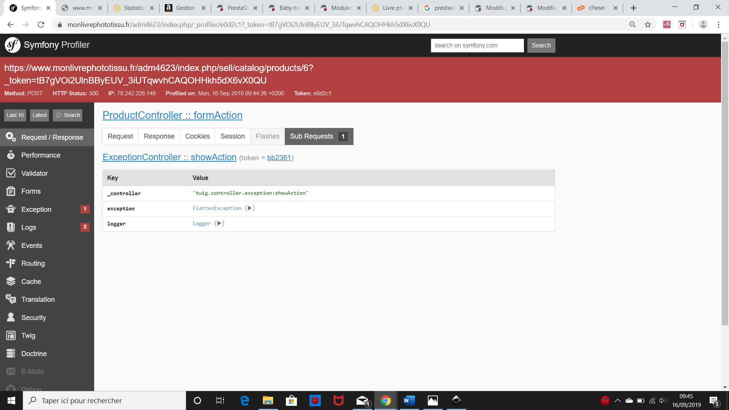This screenshot has width=729, height=410.
Task: Open Mail app from taskbar
Action: coord(362,401)
